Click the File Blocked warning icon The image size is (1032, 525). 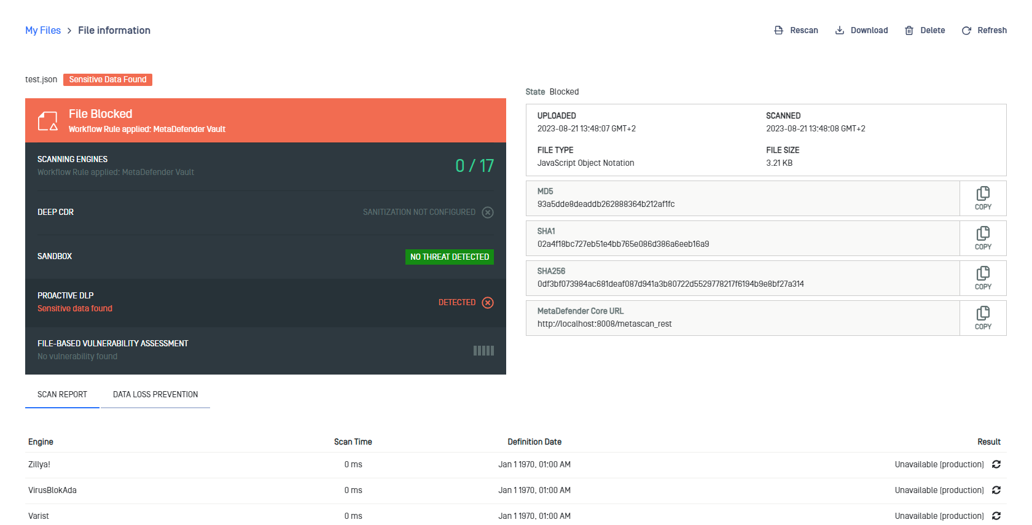point(48,121)
